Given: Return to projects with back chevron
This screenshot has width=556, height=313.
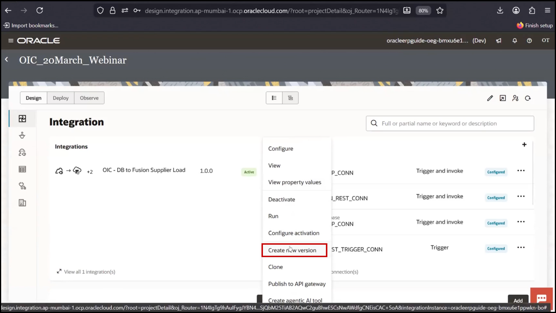Looking at the screenshot, I should coord(7,59).
